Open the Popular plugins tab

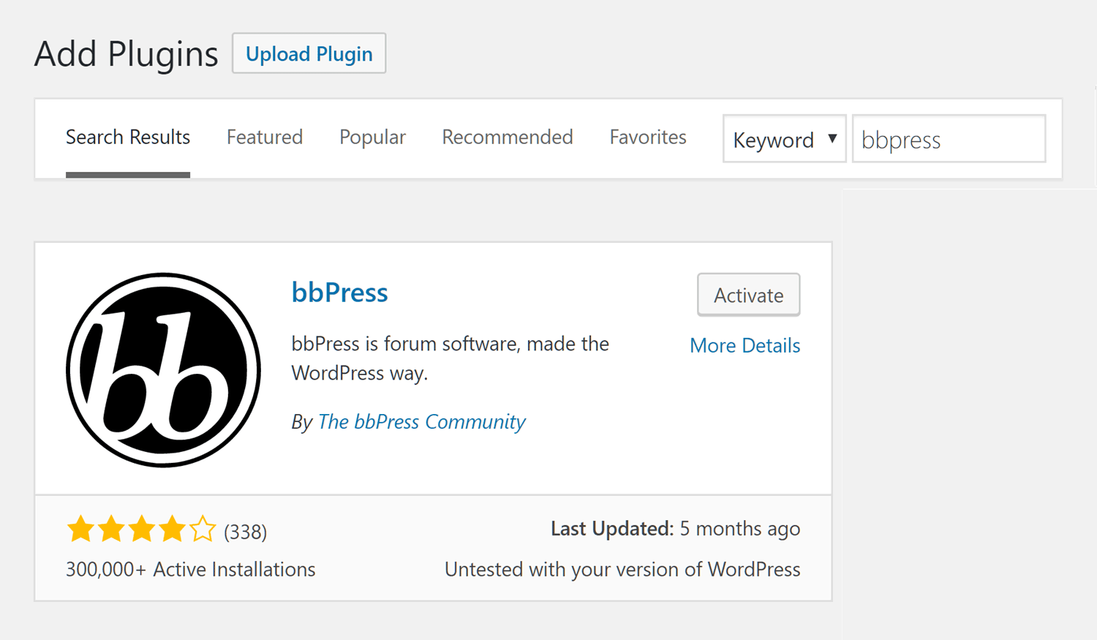(372, 138)
